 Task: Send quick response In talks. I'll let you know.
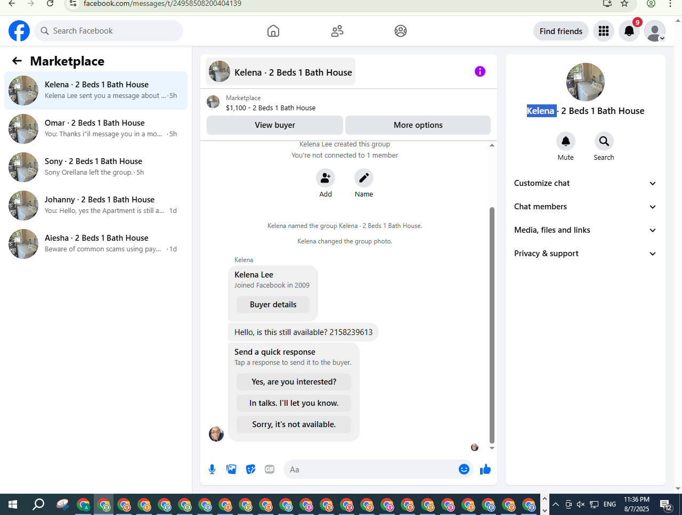click(294, 403)
